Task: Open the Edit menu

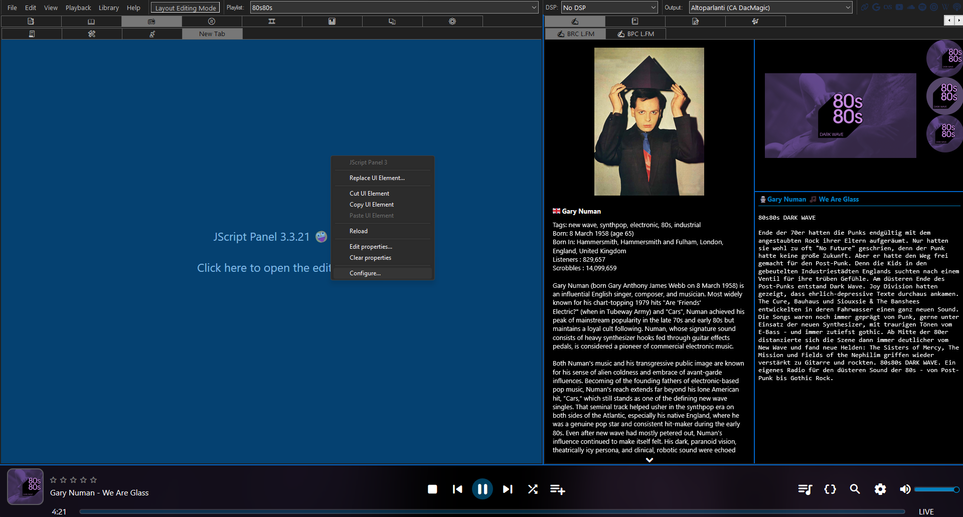Action: tap(31, 8)
